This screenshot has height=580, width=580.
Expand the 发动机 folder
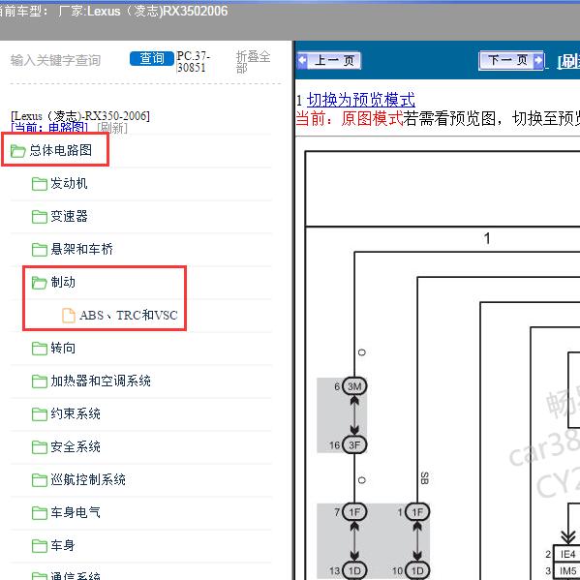coord(69,183)
